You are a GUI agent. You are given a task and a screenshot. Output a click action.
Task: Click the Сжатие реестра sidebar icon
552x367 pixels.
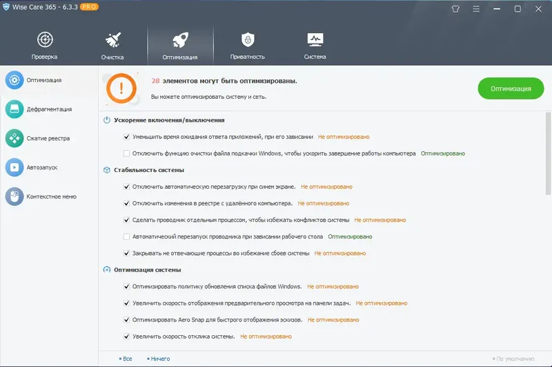(x=14, y=138)
